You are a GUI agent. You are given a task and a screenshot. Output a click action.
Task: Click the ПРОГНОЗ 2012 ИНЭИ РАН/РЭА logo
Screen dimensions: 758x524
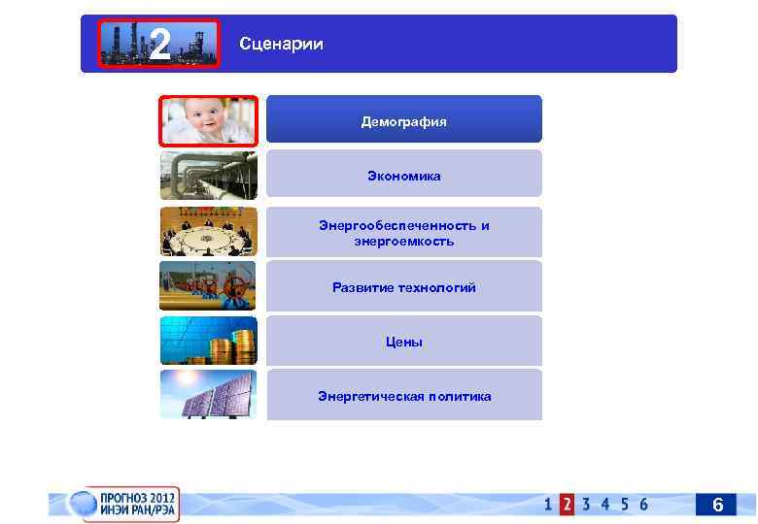click(x=126, y=505)
